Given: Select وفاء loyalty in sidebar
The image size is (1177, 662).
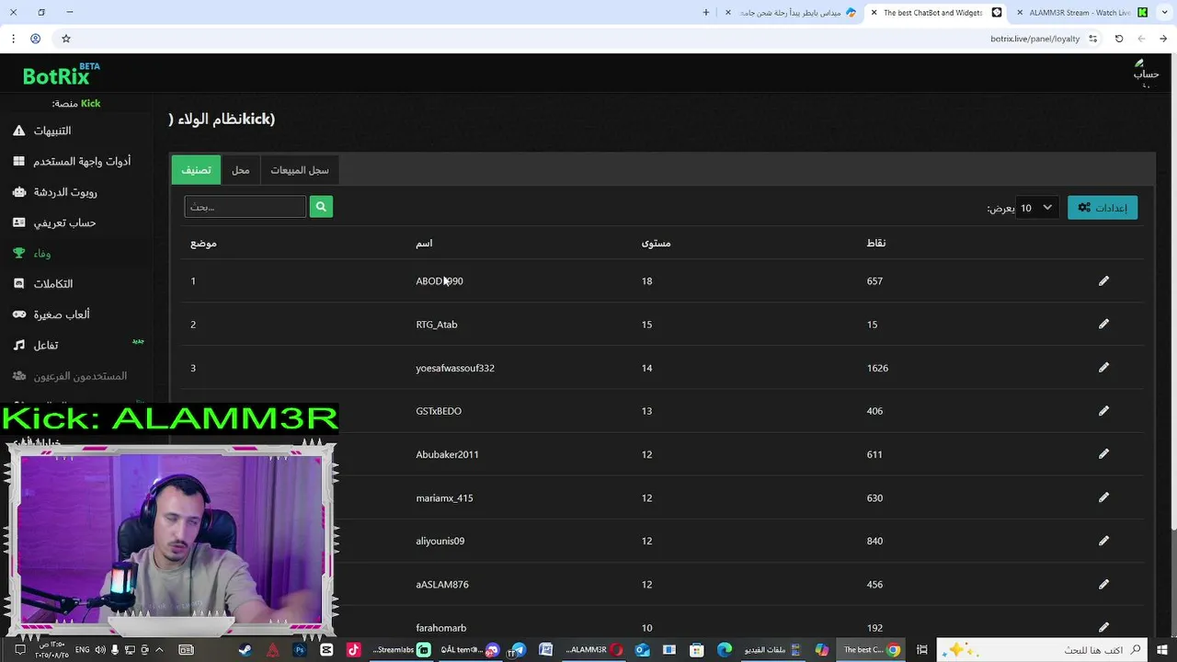Looking at the screenshot, I should (42, 253).
